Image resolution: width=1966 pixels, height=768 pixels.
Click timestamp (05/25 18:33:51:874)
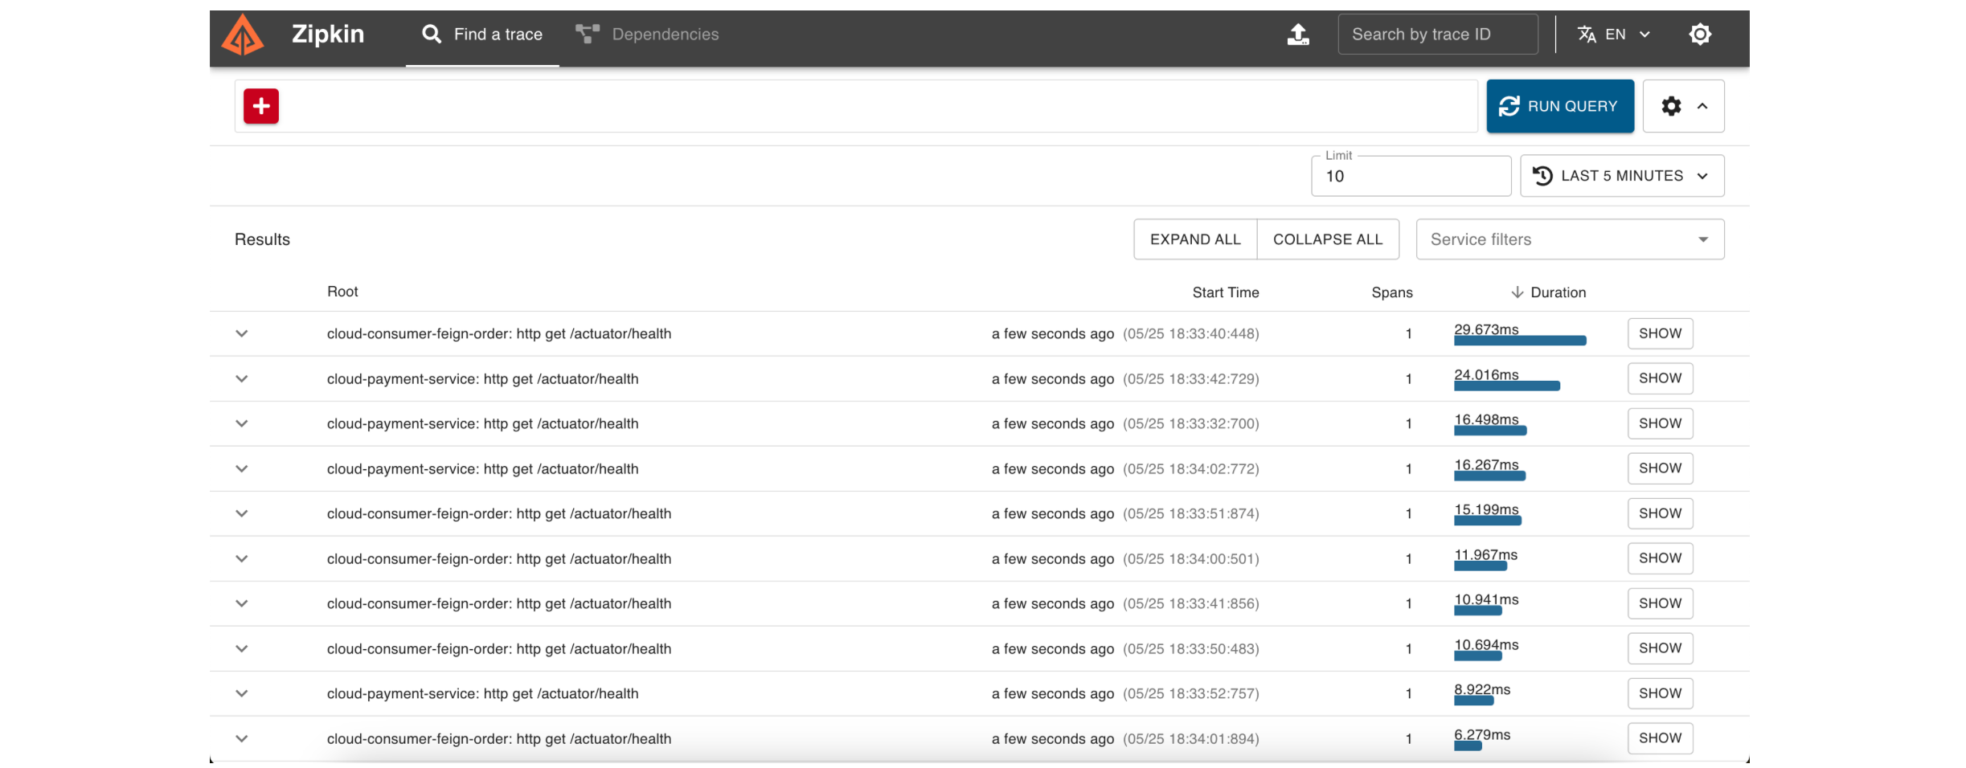1191,513
